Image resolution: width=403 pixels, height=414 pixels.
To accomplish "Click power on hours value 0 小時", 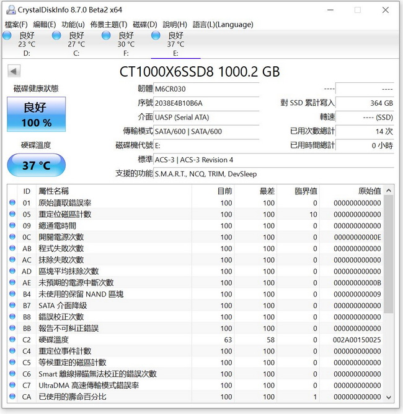I will click(x=365, y=145).
